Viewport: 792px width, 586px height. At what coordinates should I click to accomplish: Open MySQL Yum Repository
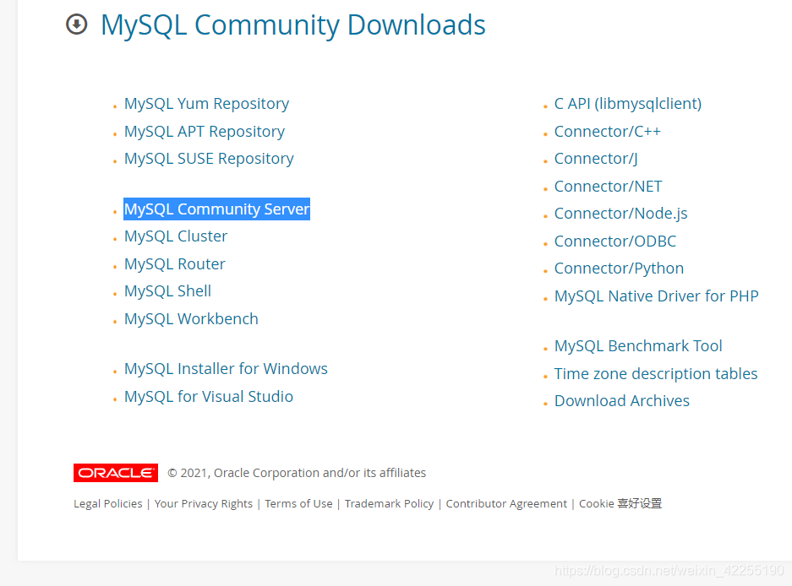tap(206, 104)
